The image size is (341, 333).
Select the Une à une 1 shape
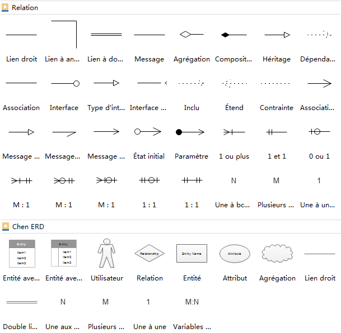pos(148,302)
